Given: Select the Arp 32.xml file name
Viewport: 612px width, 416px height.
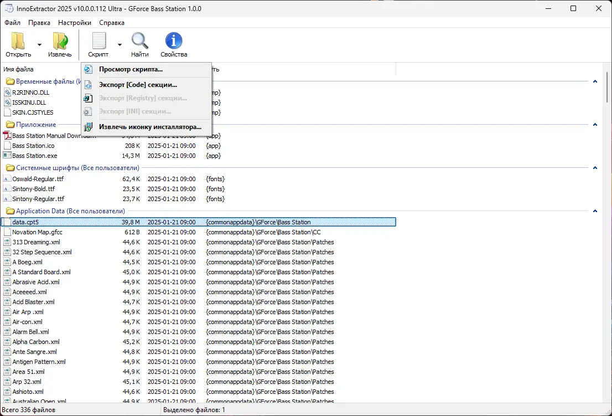Looking at the screenshot, I should click(27, 382).
